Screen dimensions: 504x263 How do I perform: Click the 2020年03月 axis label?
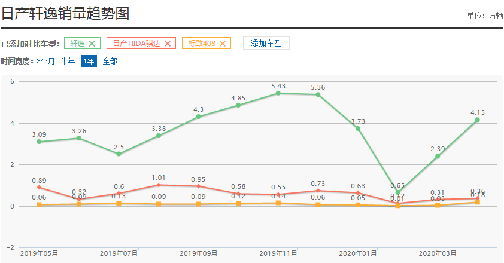click(x=438, y=253)
